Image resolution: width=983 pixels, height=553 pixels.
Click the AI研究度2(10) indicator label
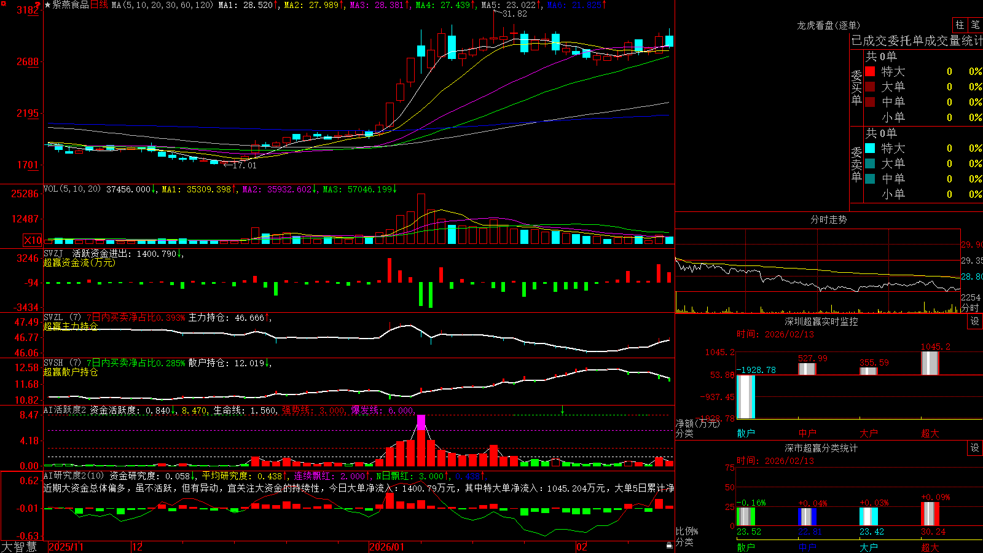[74, 476]
